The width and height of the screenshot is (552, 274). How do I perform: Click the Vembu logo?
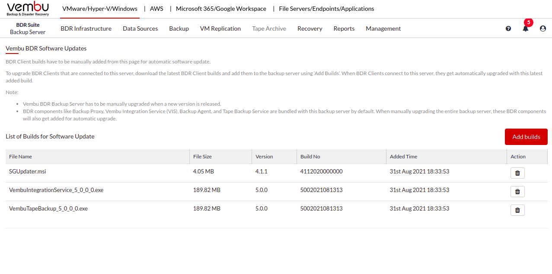click(28, 9)
